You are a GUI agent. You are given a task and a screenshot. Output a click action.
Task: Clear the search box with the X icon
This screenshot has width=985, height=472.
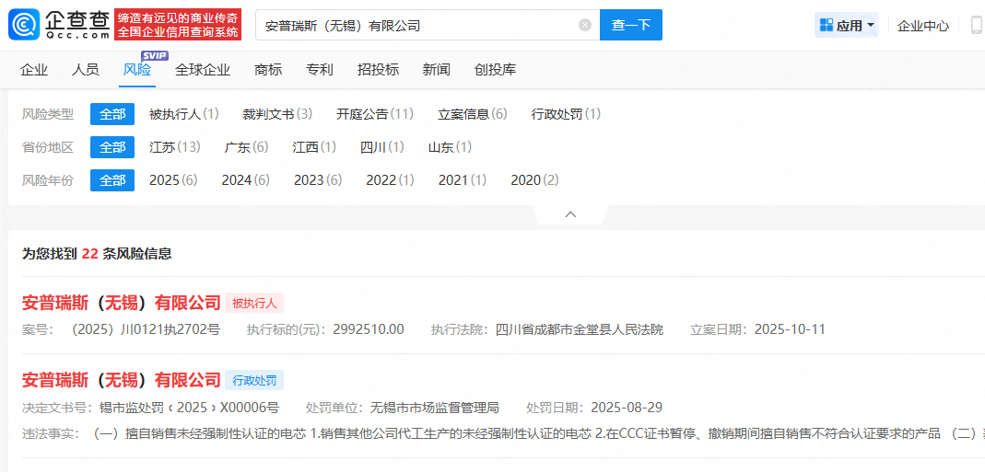585,25
